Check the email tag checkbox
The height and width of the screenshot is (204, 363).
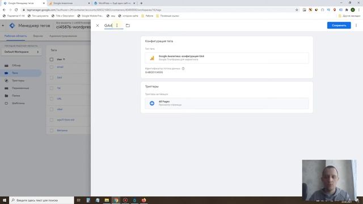[x=52, y=67]
